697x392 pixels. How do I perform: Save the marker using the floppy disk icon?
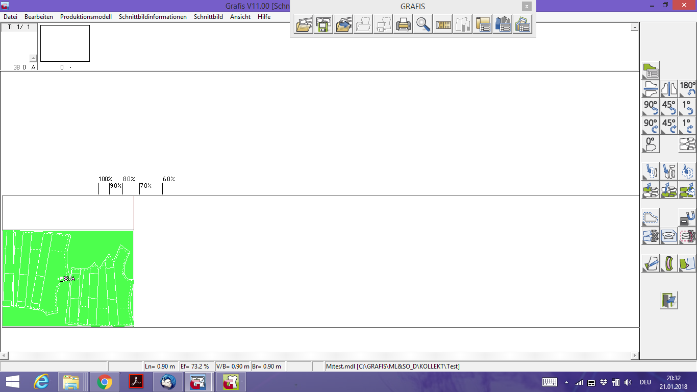point(324,24)
